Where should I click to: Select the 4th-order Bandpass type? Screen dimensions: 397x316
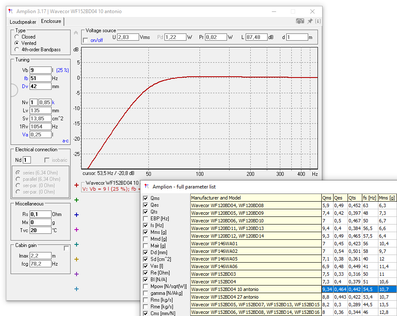17,50
